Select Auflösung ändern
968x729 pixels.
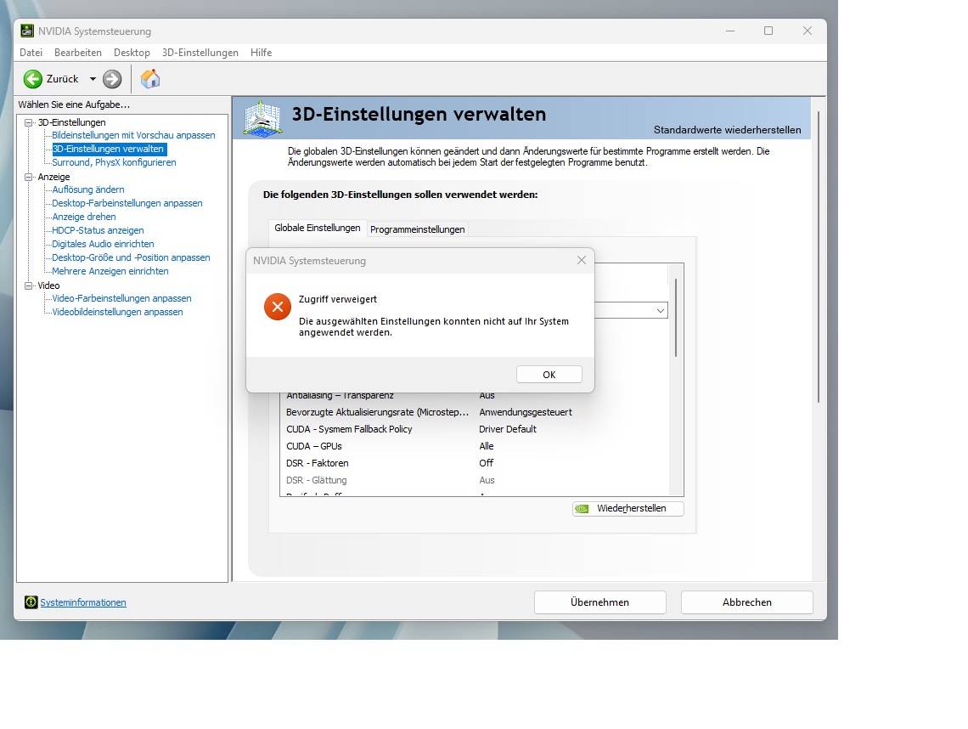click(x=88, y=189)
